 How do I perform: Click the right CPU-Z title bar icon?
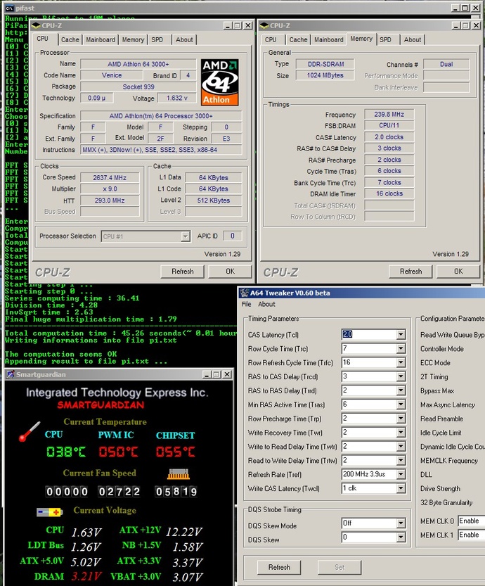pos(264,25)
